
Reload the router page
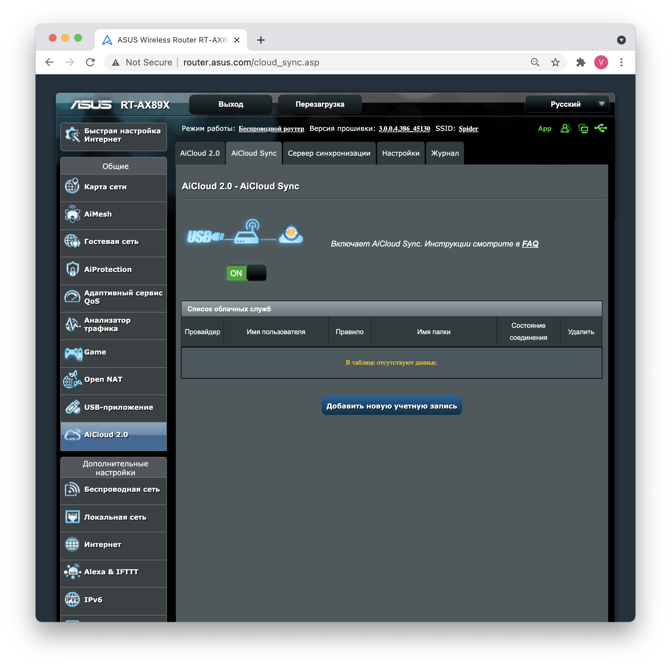(90, 62)
